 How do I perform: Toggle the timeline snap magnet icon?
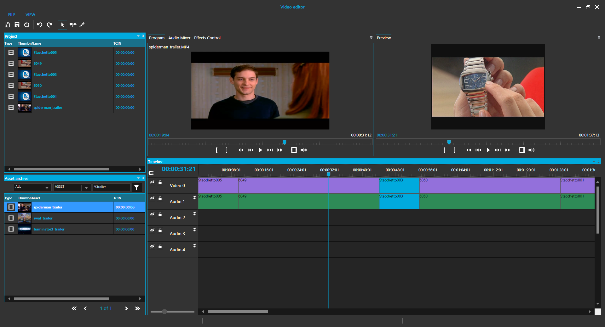pyautogui.click(x=151, y=173)
